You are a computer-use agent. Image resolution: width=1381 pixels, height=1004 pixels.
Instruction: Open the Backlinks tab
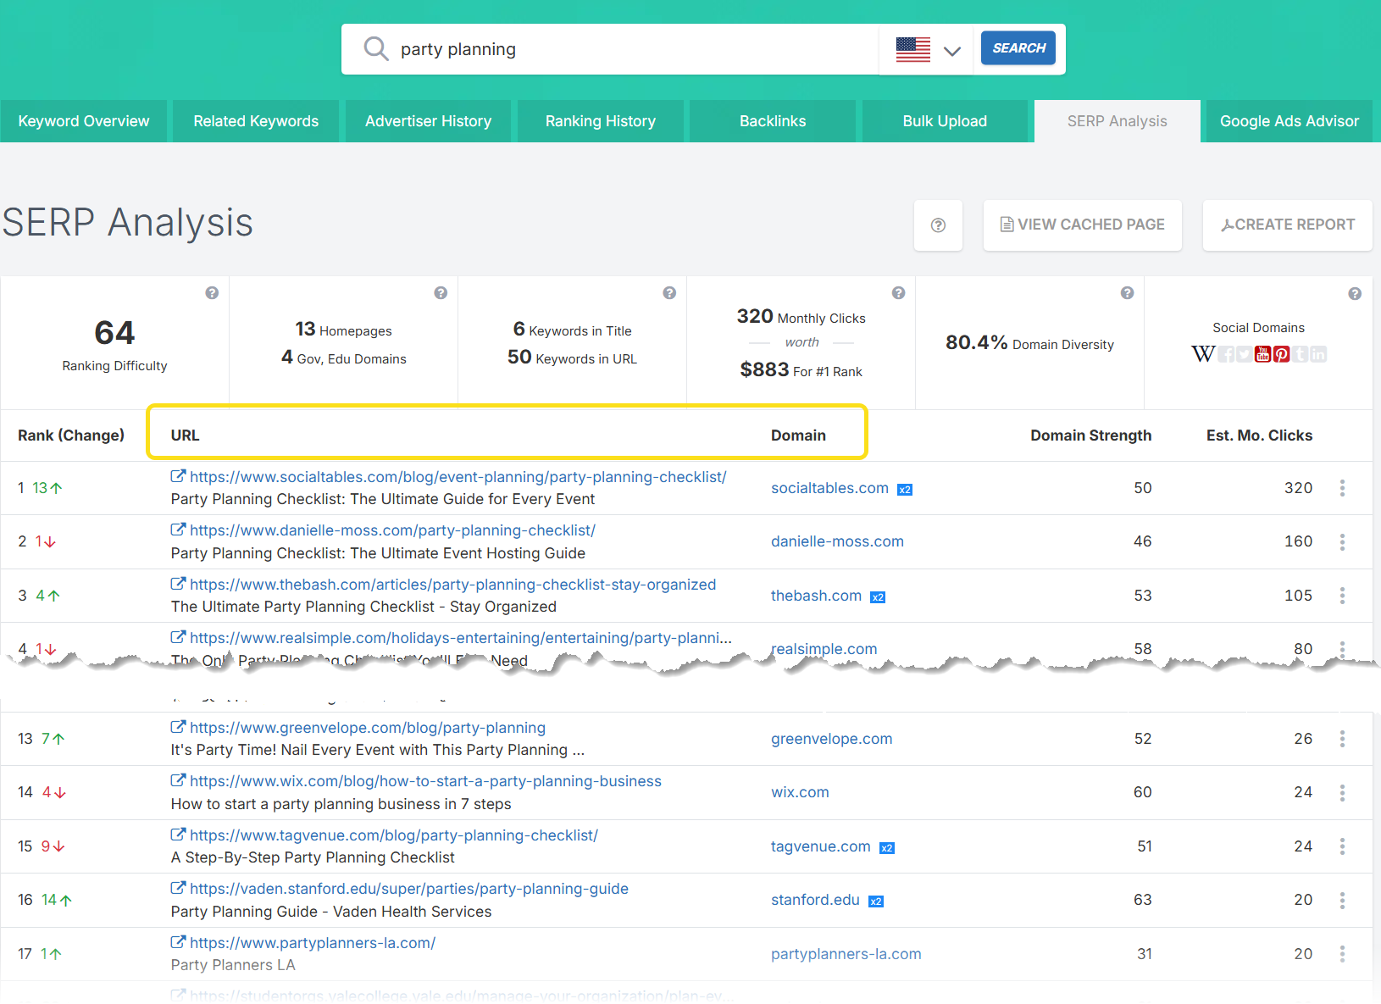click(x=773, y=121)
